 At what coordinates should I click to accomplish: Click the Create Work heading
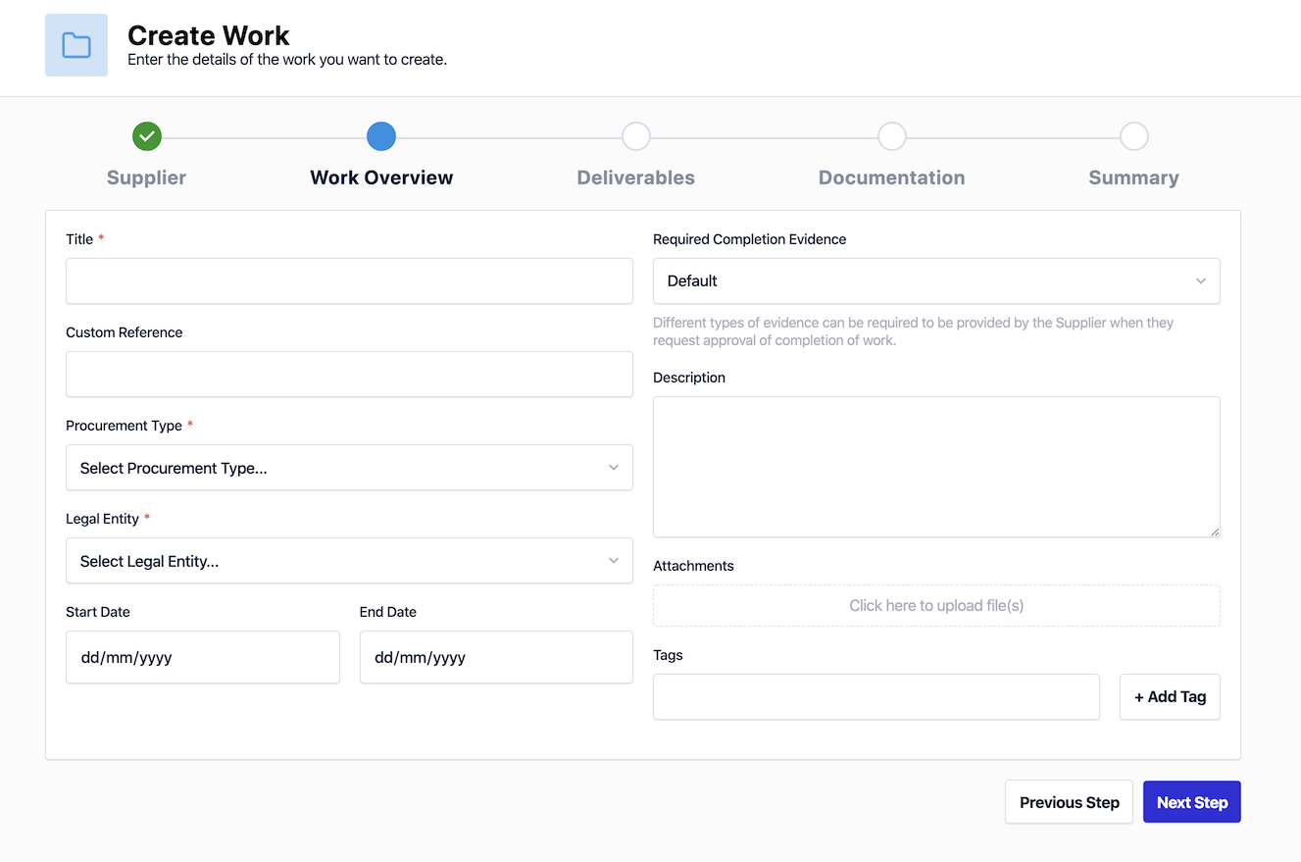[209, 35]
